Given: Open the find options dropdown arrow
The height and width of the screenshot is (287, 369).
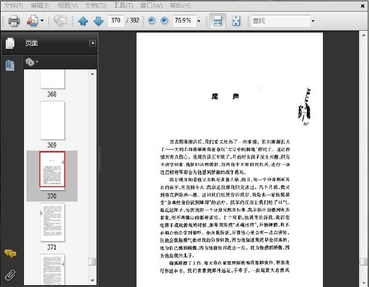Looking at the screenshot, I should pyautogui.click(x=313, y=21).
